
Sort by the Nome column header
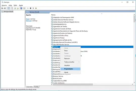click(53, 15)
